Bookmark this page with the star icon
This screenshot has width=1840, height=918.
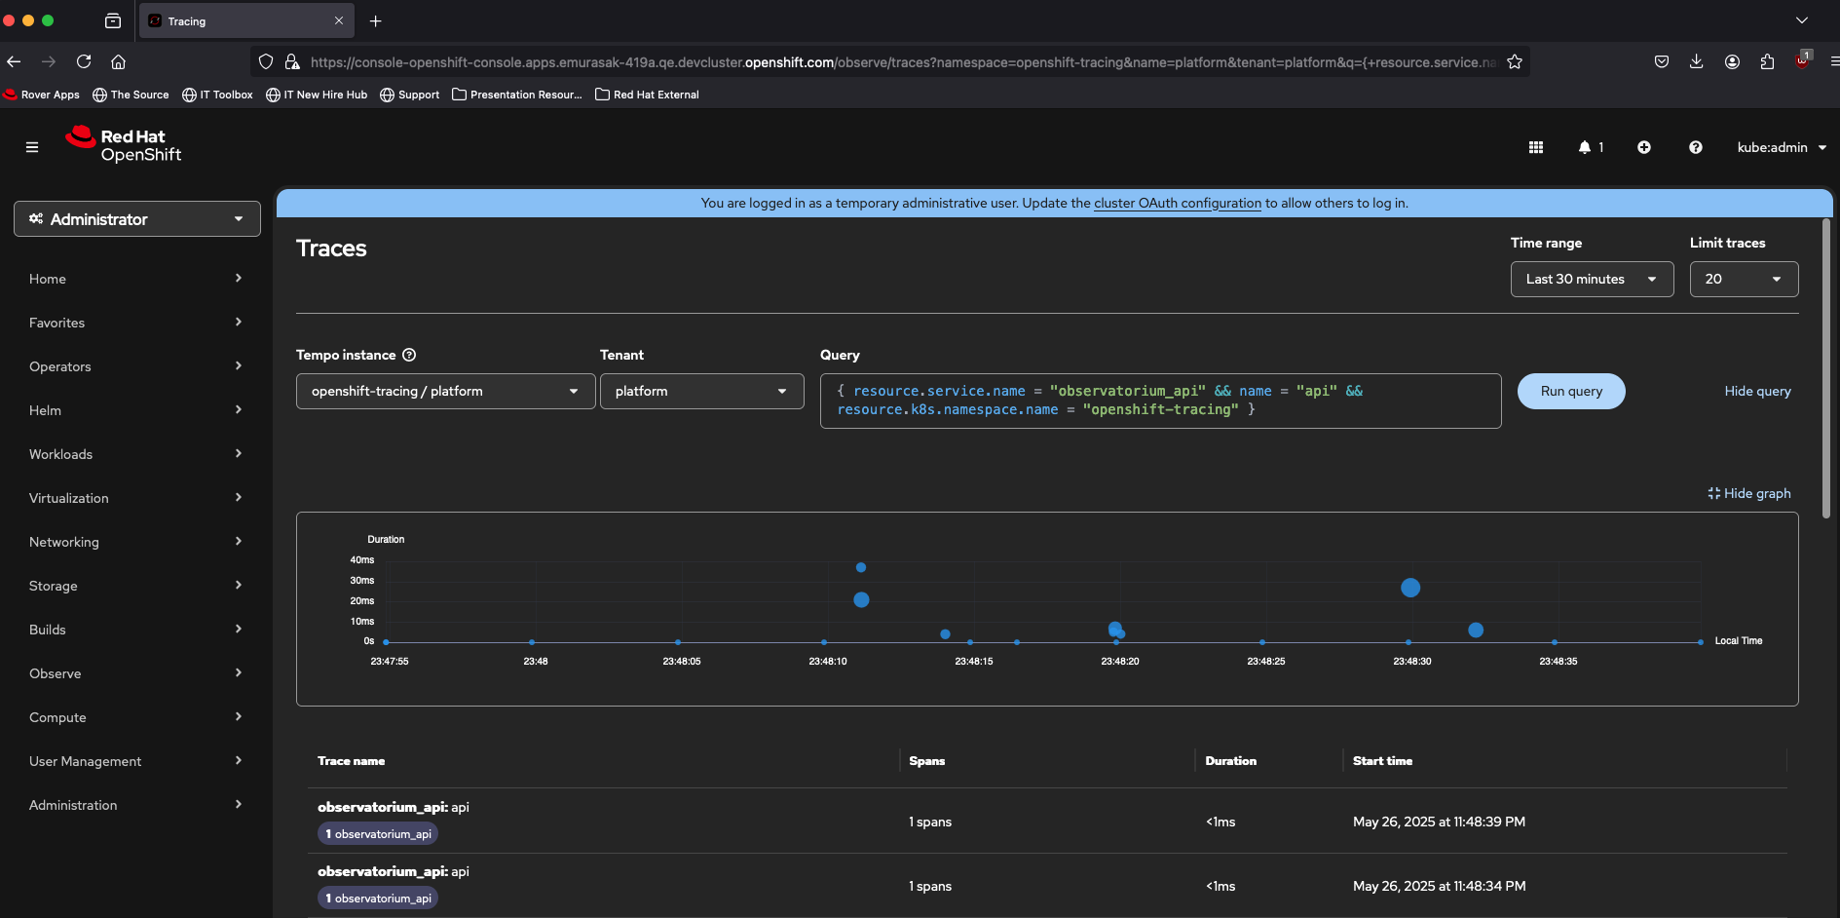coord(1515,62)
